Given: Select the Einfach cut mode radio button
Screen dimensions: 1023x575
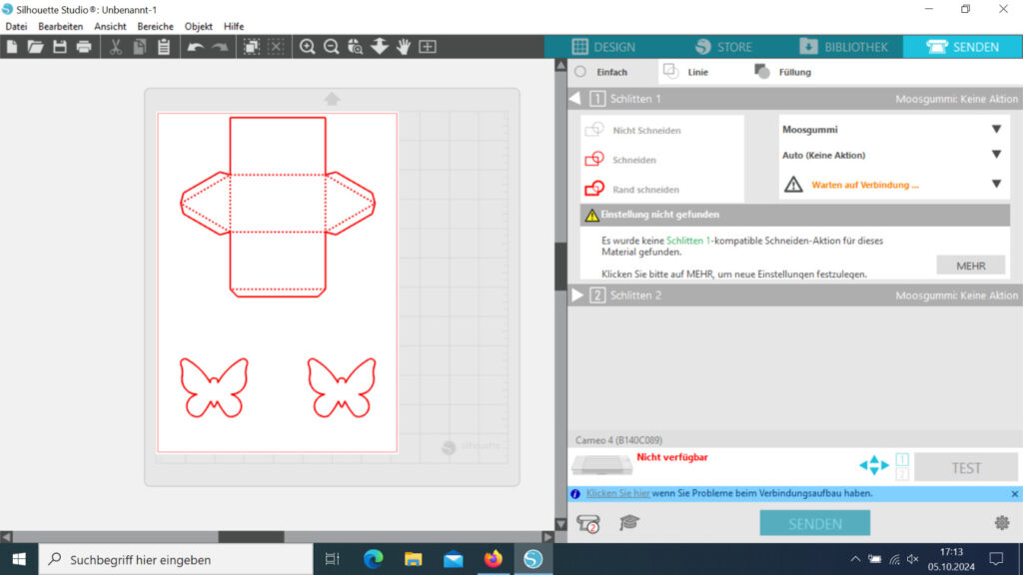Looking at the screenshot, I should pyautogui.click(x=580, y=72).
